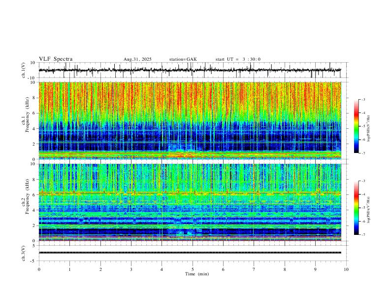Click time-axis tick label "5"

coord(193,269)
